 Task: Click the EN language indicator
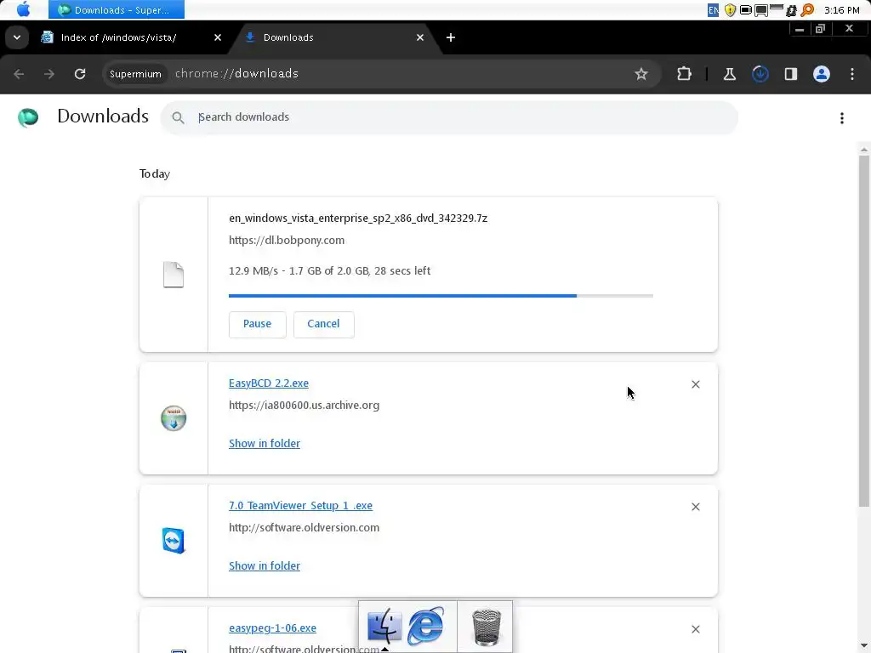coord(714,9)
